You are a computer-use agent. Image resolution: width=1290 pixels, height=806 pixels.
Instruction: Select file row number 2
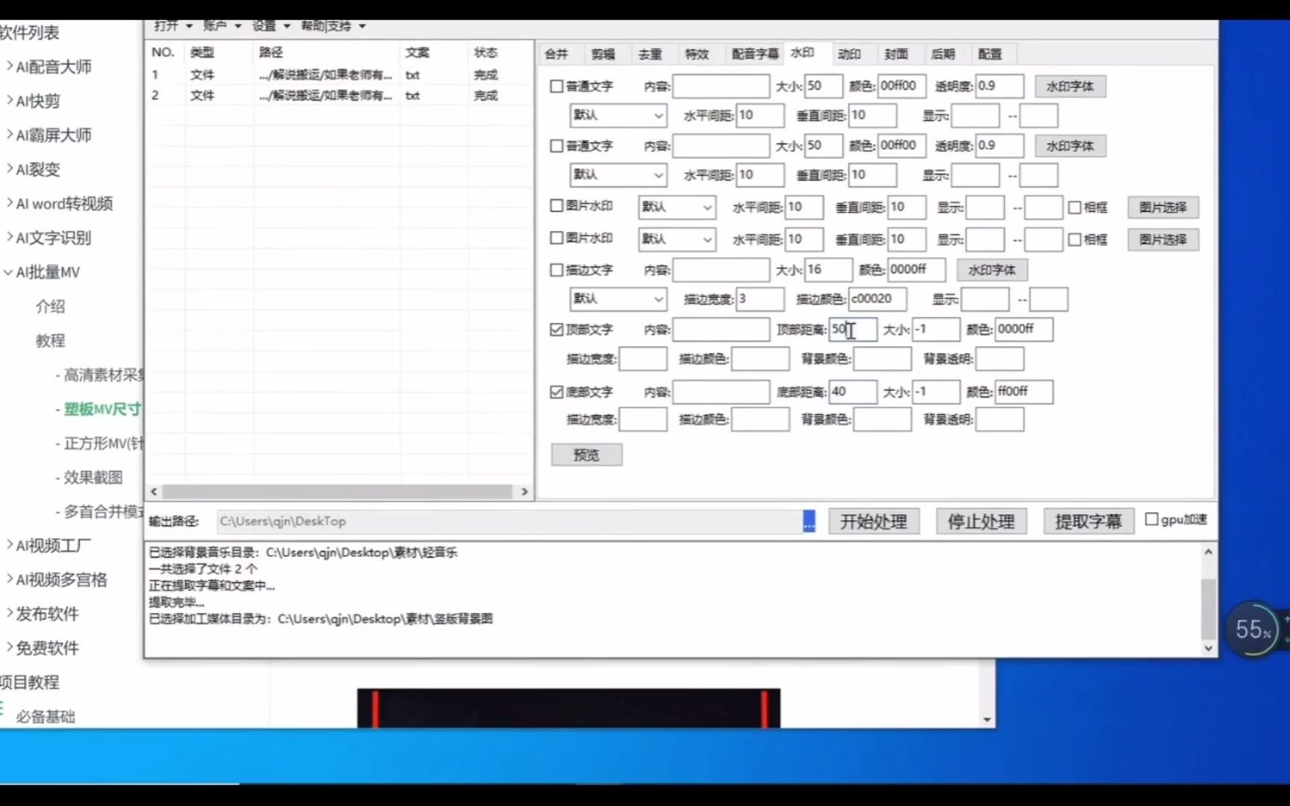coord(340,96)
